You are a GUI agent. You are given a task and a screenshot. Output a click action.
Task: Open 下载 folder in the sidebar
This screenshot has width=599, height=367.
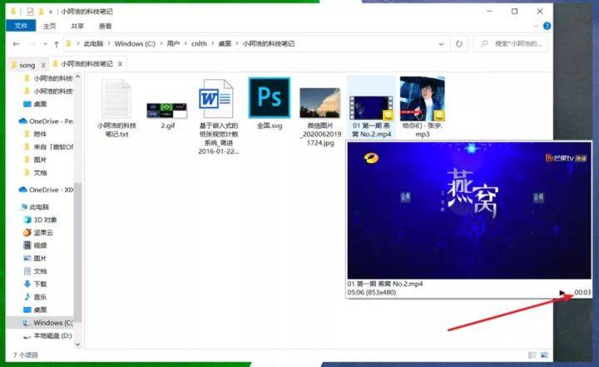point(35,284)
